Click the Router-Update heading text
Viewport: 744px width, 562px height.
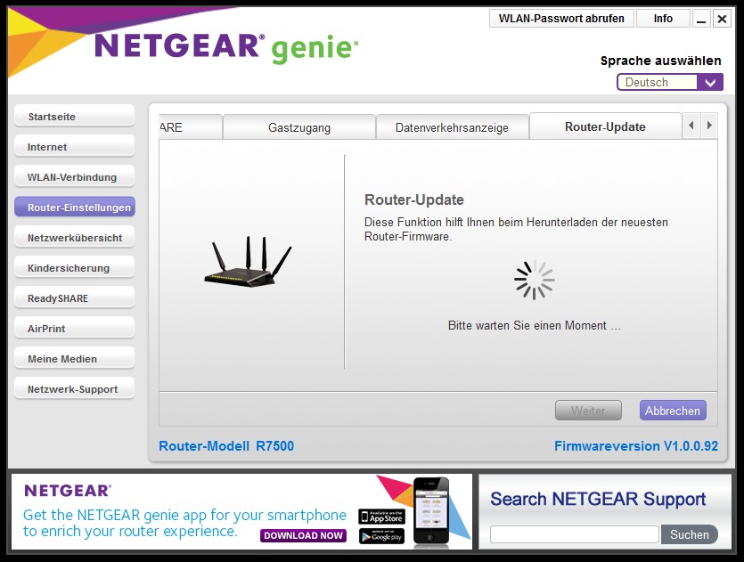click(413, 200)
